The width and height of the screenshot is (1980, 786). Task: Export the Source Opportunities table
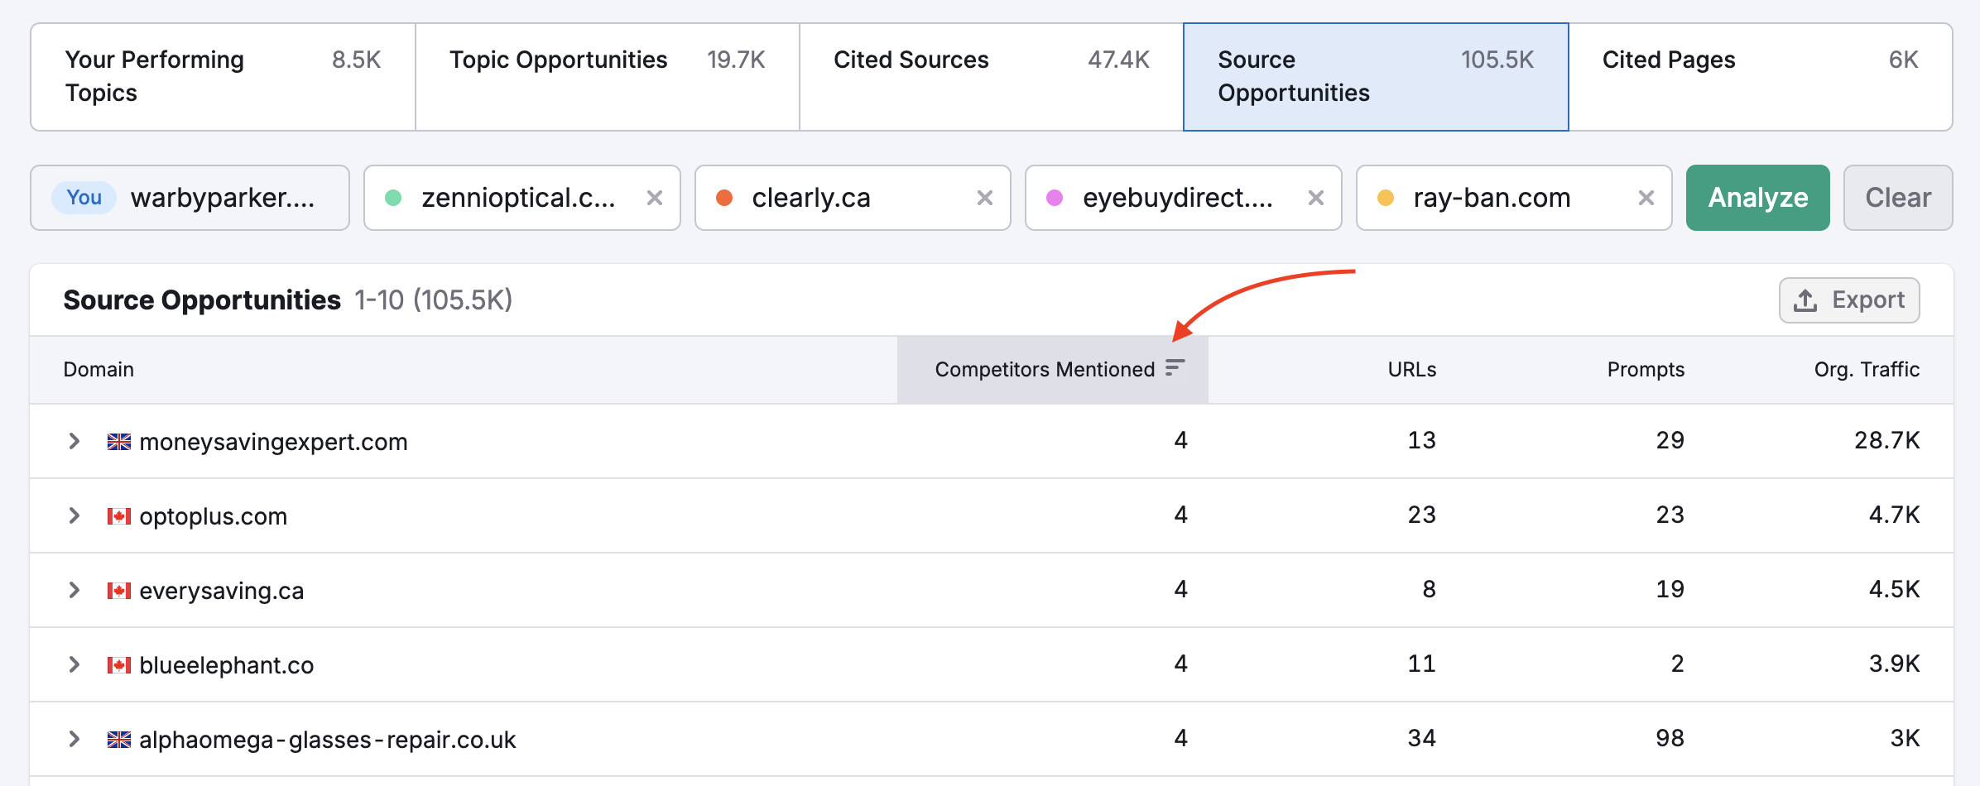pos(1848,300)
